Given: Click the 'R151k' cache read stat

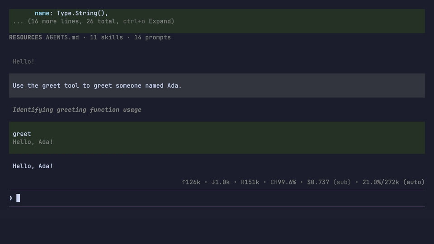Looking at the screenshot, I should [250, 182].
